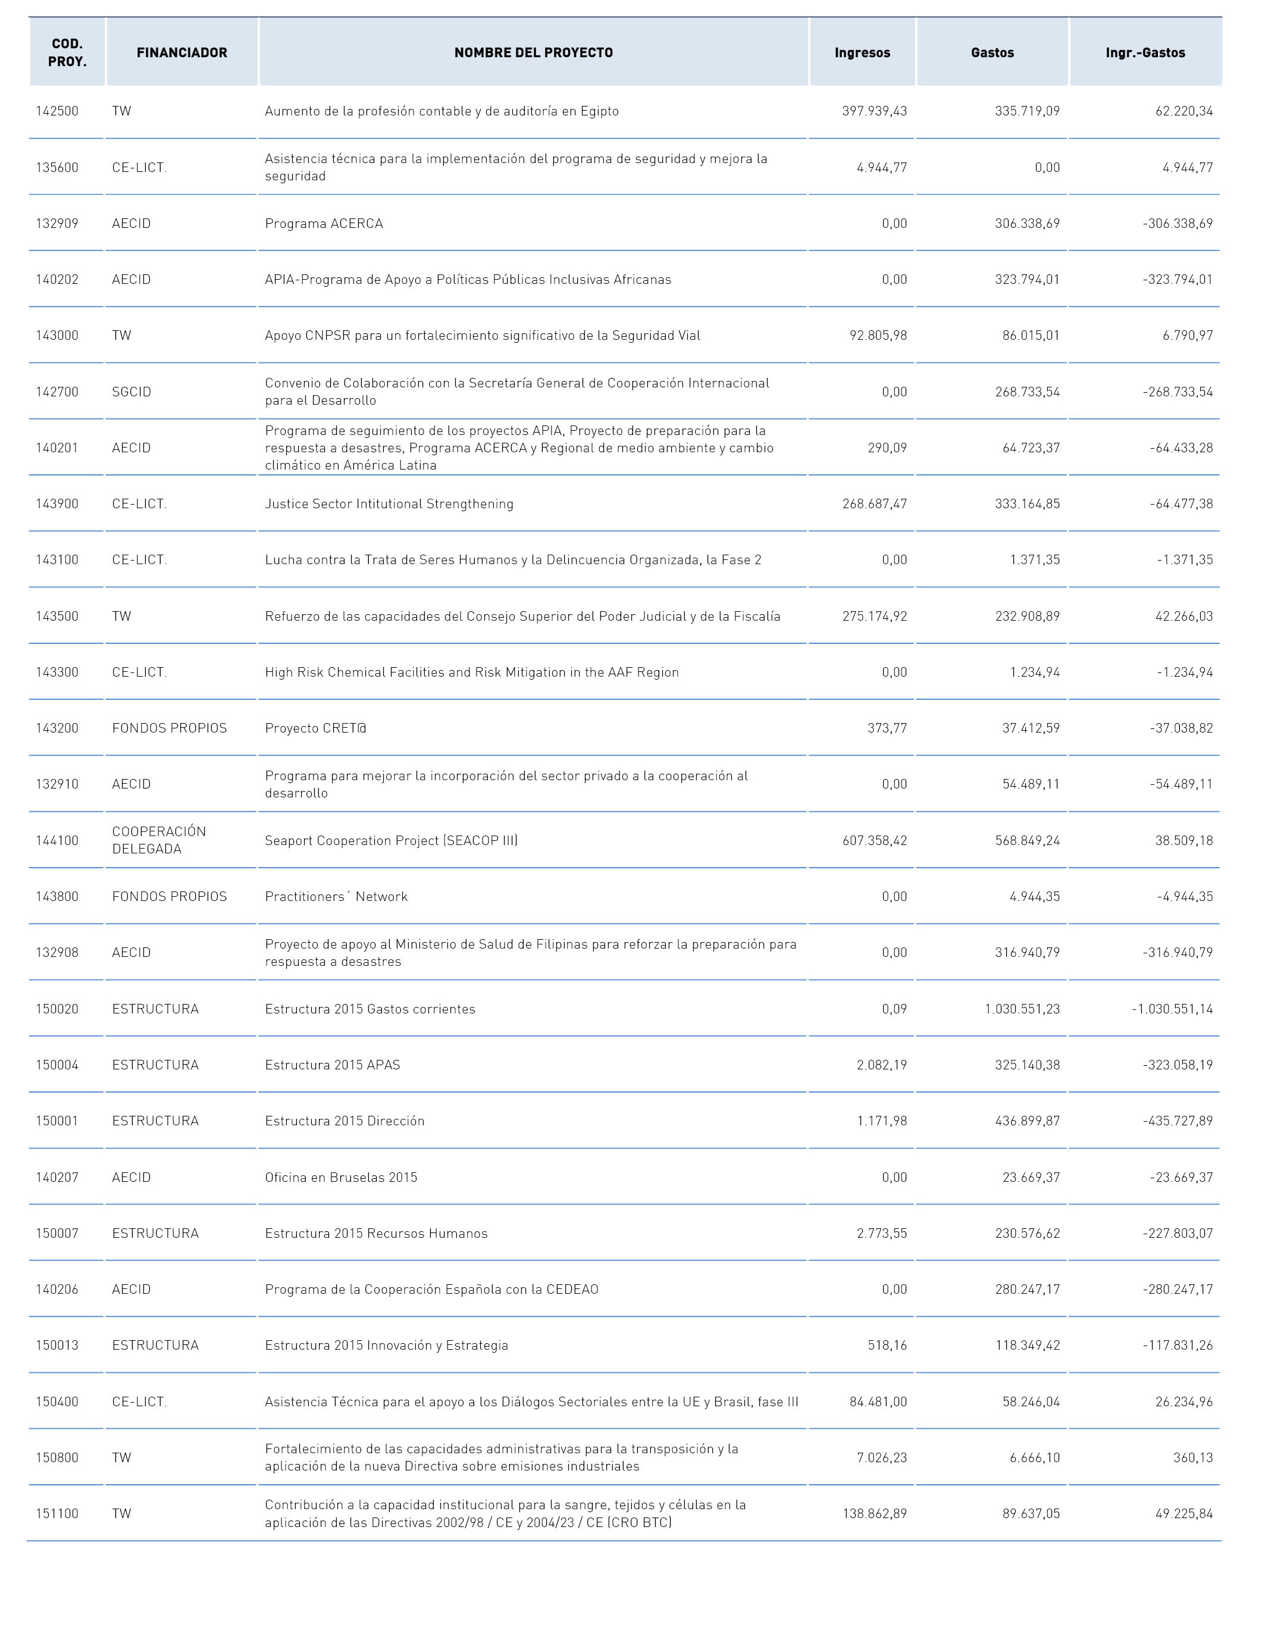
Task: Select the NOMBRE DEL PROYECTO header
Action: click(x=533, y=53)
